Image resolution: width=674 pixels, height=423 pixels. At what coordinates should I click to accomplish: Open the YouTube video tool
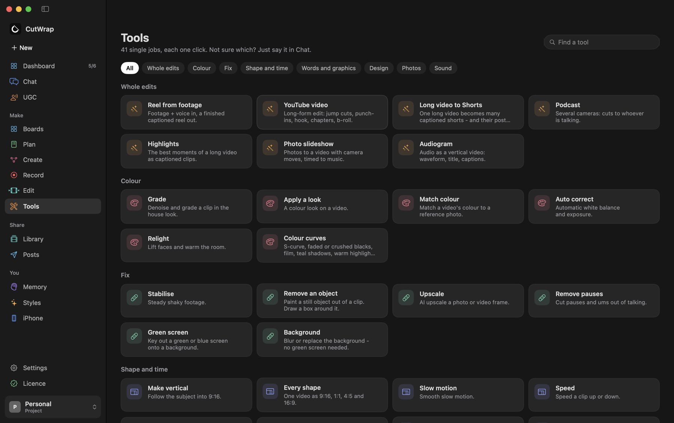(x=322, y=112)
